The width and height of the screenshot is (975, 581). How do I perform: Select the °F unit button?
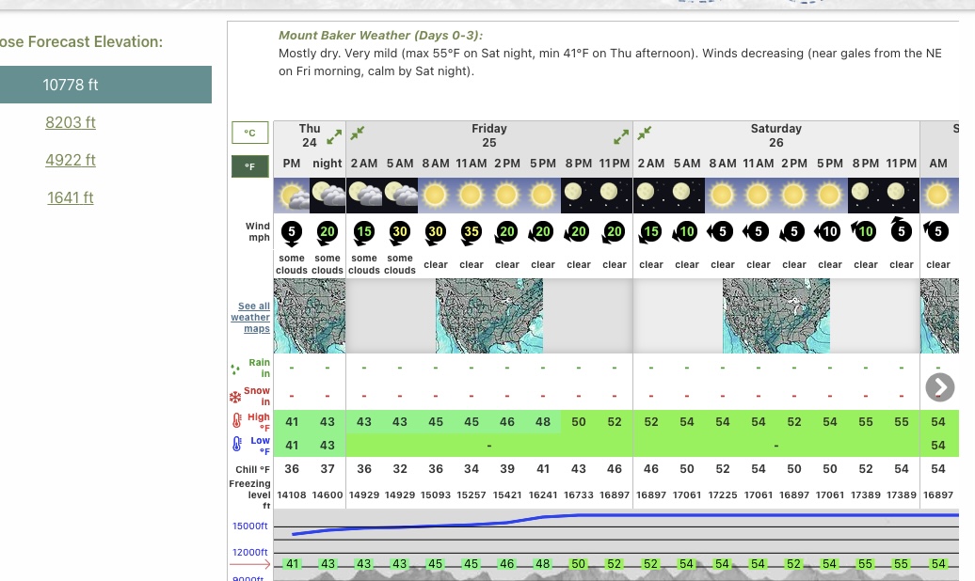pos(249,166)
